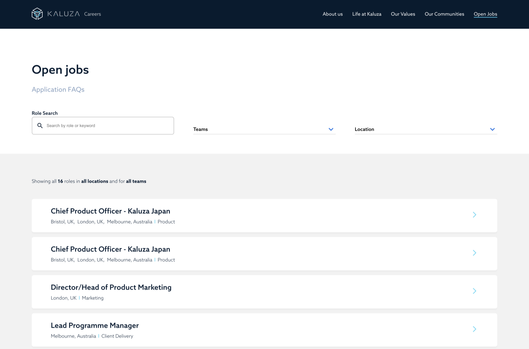Click 'Marketing' team label
This screenshot has height=349, width=529.
click(x=93, y=298)
